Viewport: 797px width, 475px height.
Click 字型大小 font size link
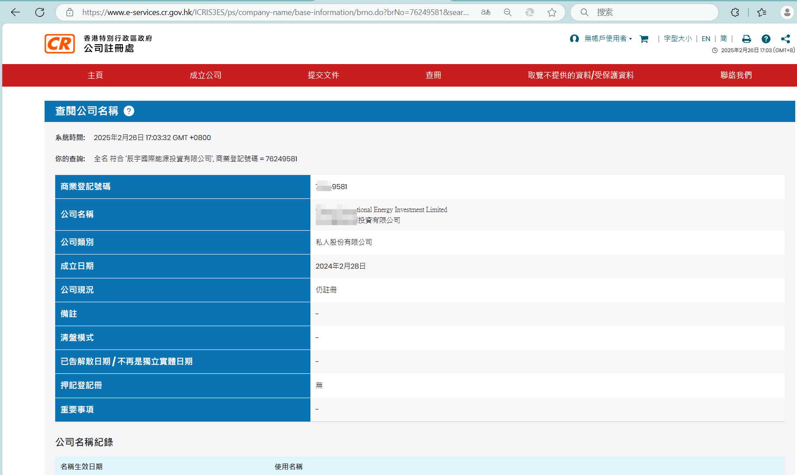(678, 39)
